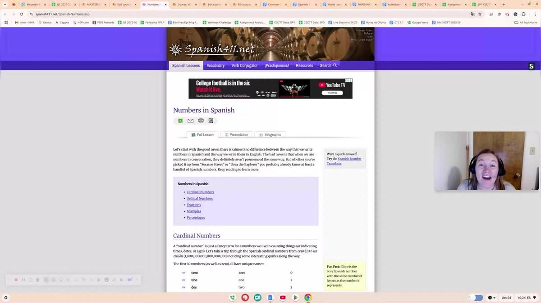The height and width of the screenshot is (303, 541).
Task: Switch to the Infographic tab
Action: pos(270,135)
